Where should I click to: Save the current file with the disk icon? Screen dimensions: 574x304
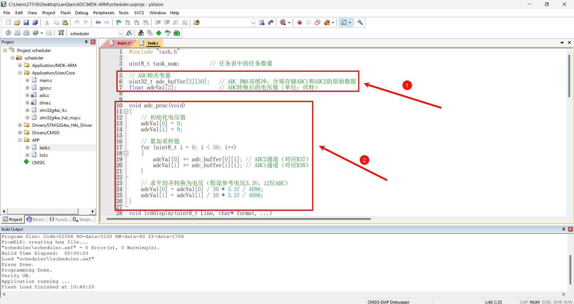click(x=26, y=22)
